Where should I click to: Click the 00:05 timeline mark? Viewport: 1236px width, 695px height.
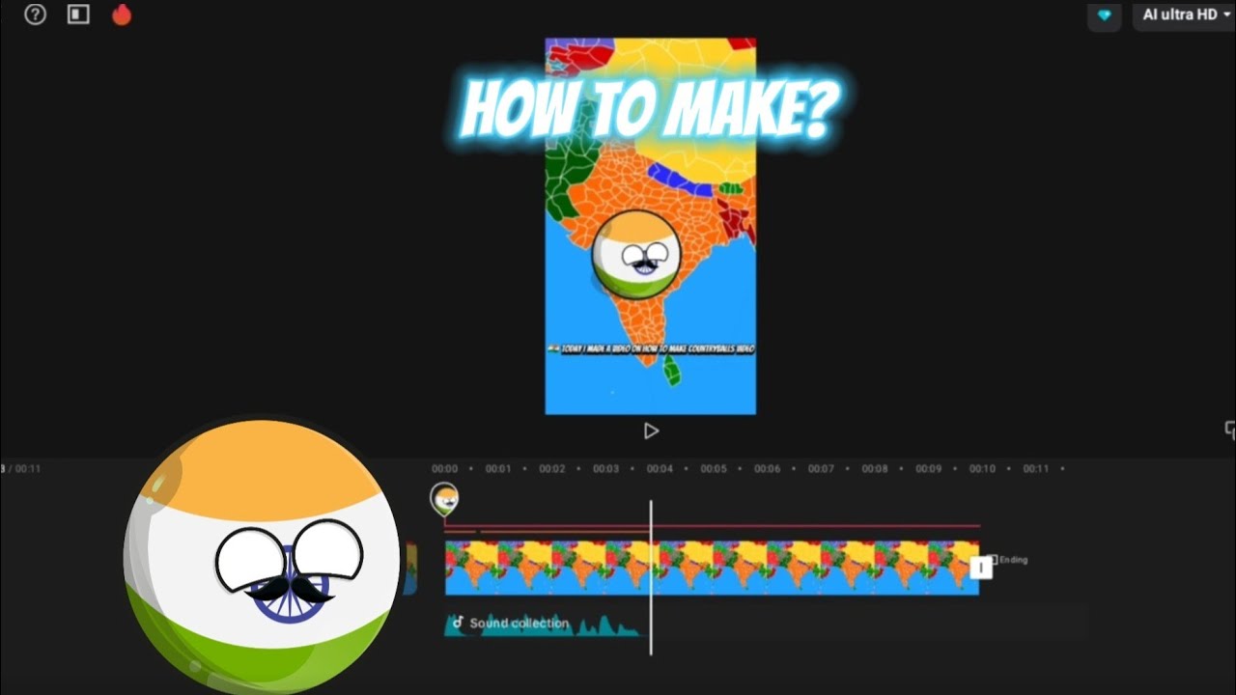[x=714, y=469]
